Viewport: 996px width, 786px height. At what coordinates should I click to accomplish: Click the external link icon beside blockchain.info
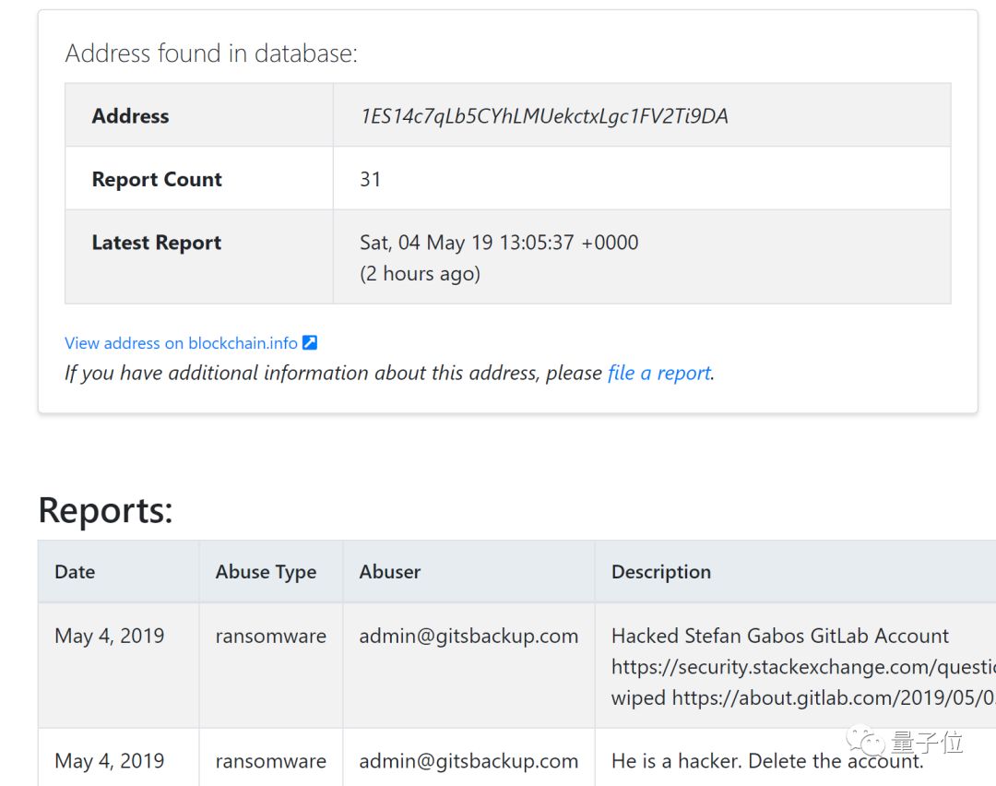[x=310, y=343]
